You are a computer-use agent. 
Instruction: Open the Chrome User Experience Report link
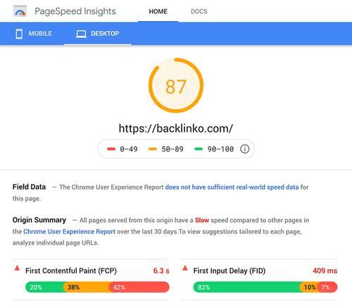[x=69, y=231]
